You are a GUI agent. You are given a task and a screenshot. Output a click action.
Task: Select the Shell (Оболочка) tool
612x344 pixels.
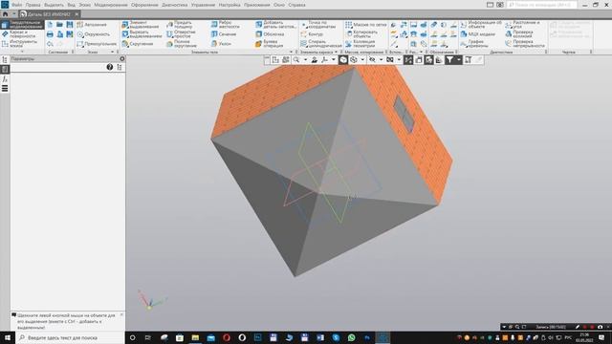(270, 34)
